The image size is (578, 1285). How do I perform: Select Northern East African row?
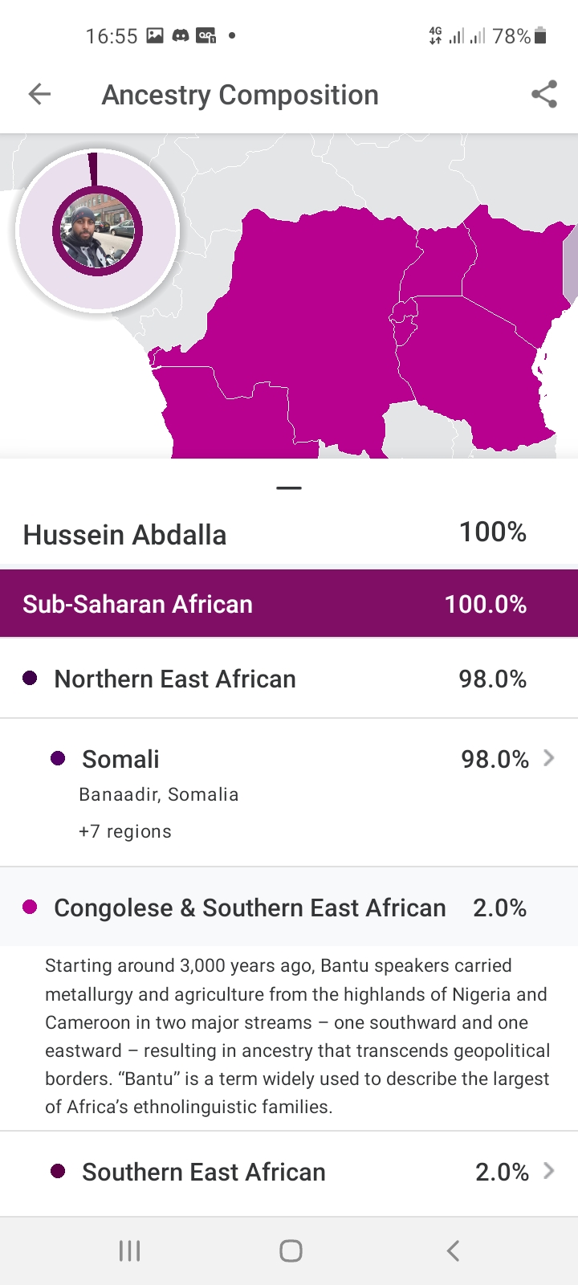289,679
